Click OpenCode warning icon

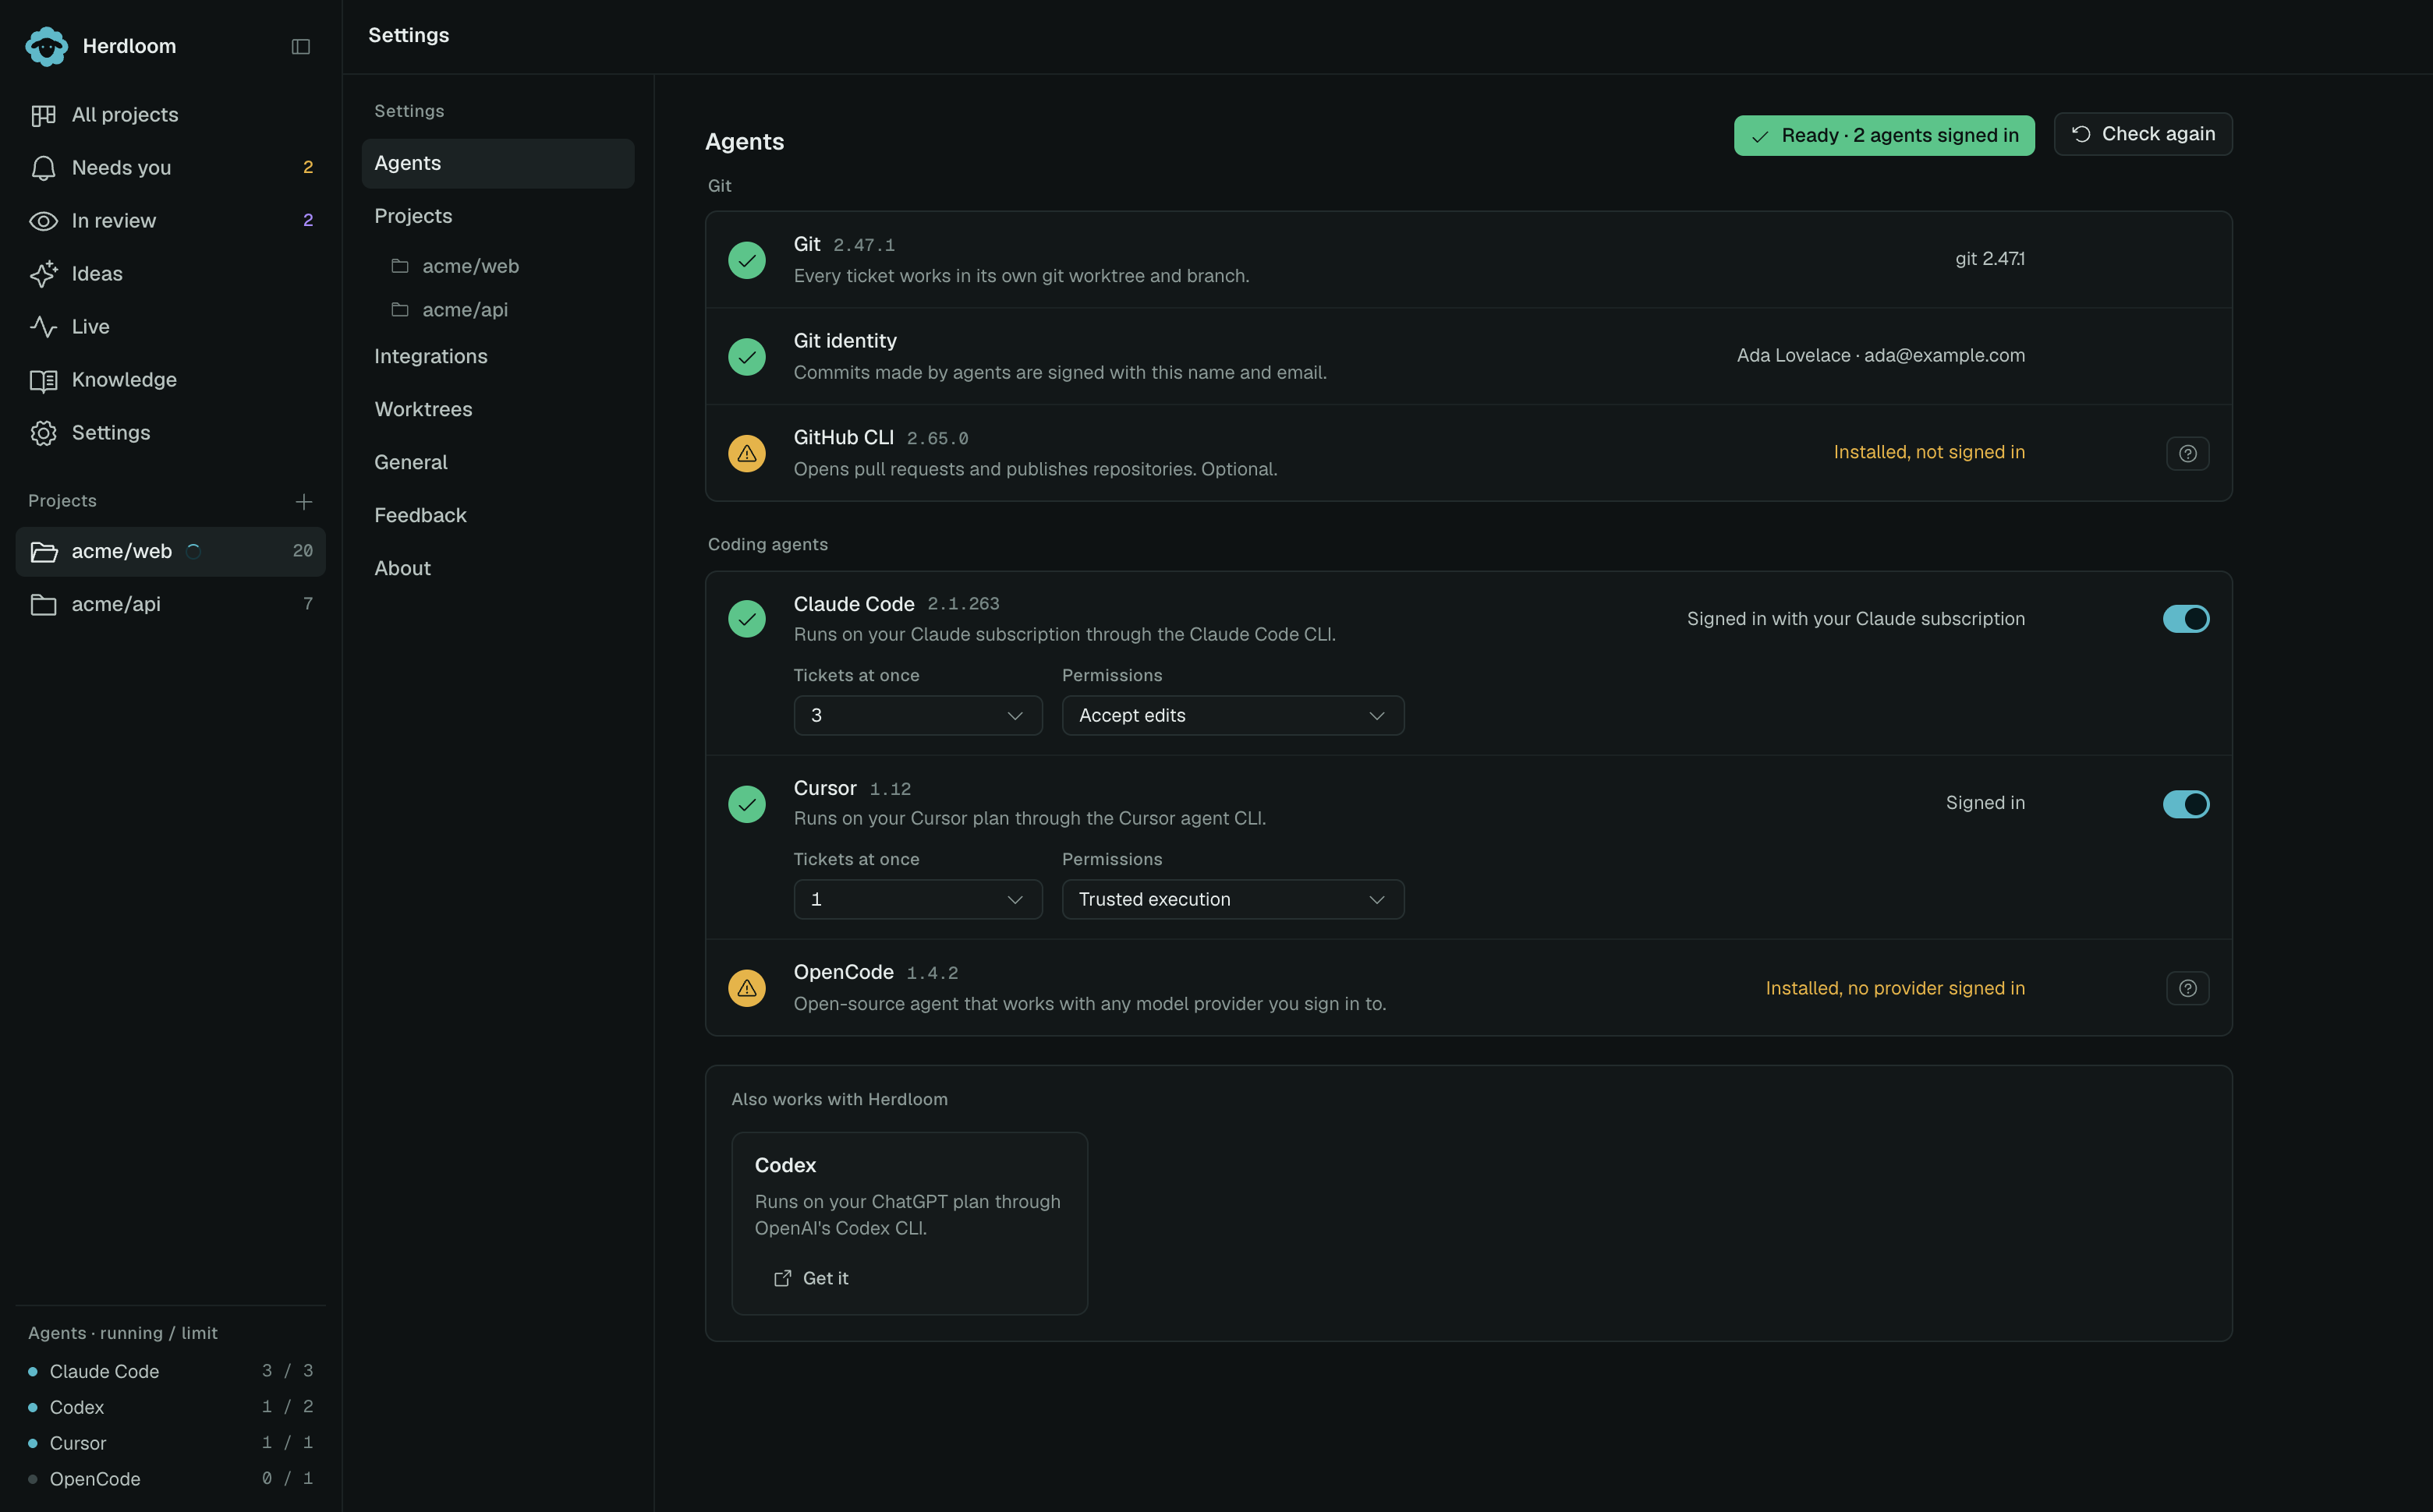coord(746,989)
